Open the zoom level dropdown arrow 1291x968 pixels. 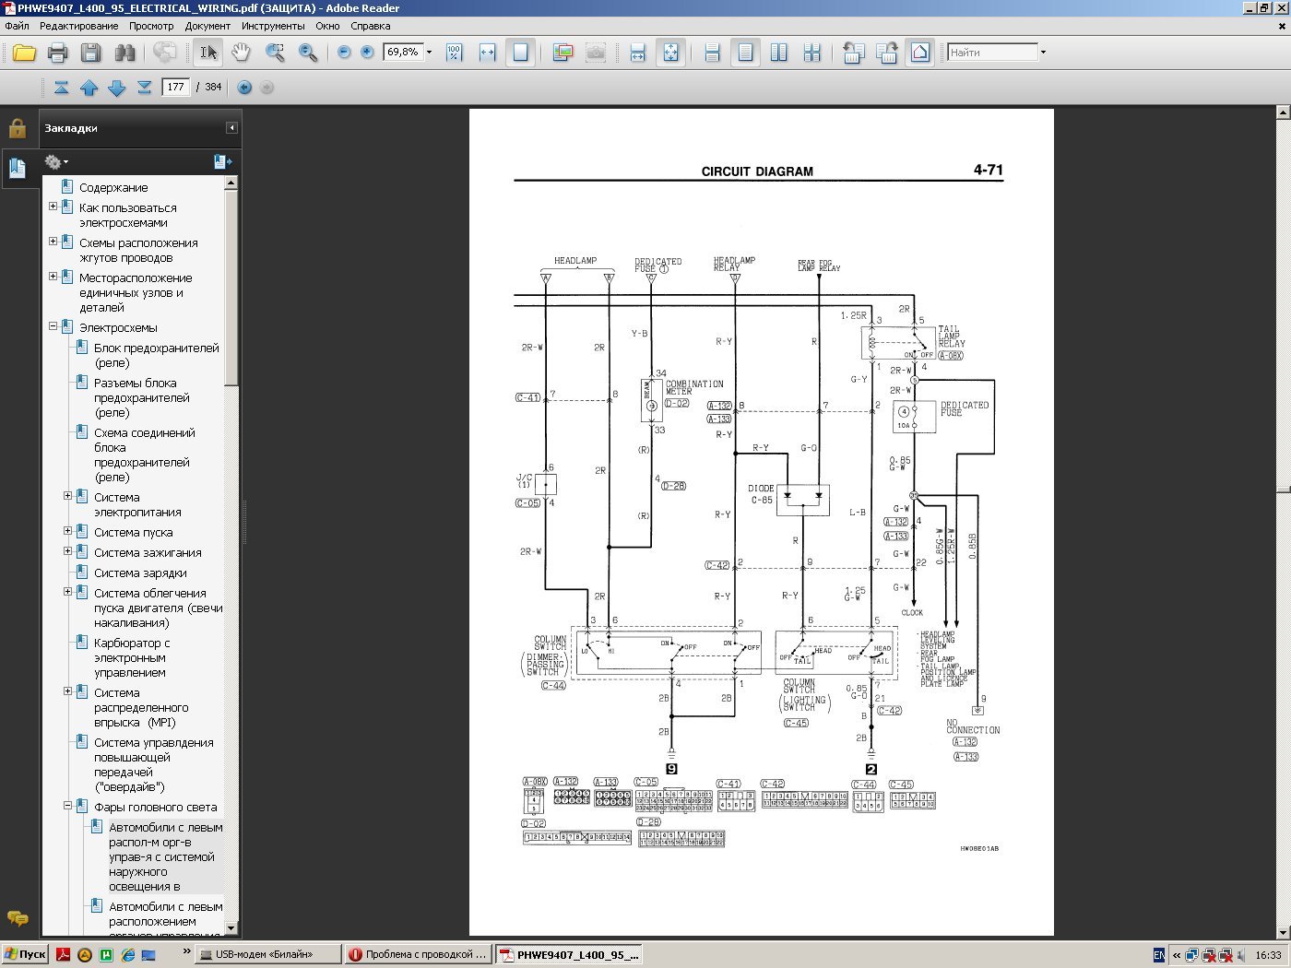[429, 53]
